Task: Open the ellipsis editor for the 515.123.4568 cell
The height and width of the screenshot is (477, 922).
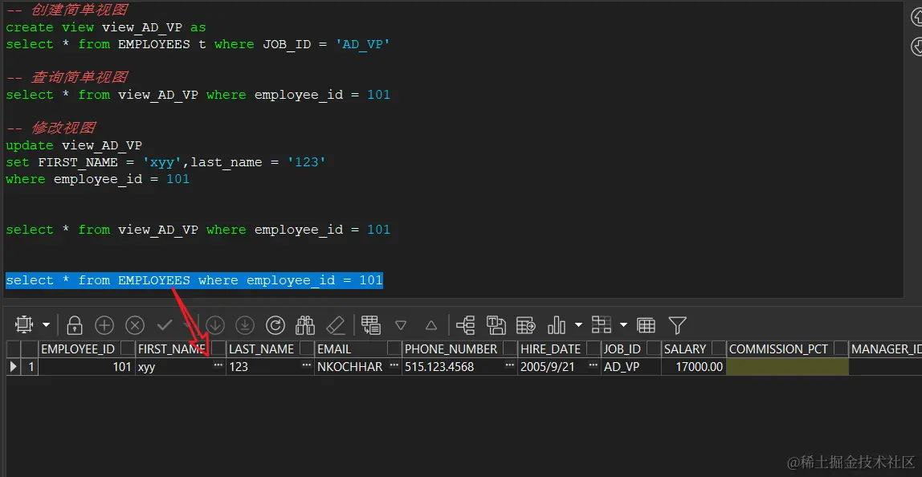Action: pyautogui.click(x=509, y=366)
